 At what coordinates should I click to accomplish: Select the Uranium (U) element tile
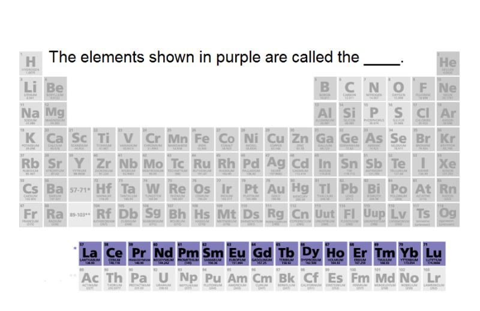[x=164, y=279]
